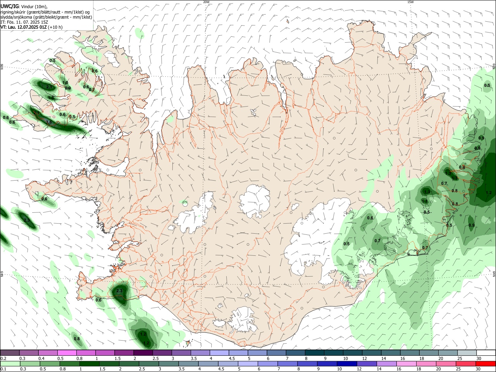The height and width of the screenshot is (372, 496).
Task: Click the 20W longitude label
Action: point(206,2)
